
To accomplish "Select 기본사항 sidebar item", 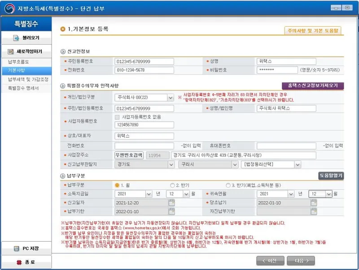I will click(x=26, y=71).
